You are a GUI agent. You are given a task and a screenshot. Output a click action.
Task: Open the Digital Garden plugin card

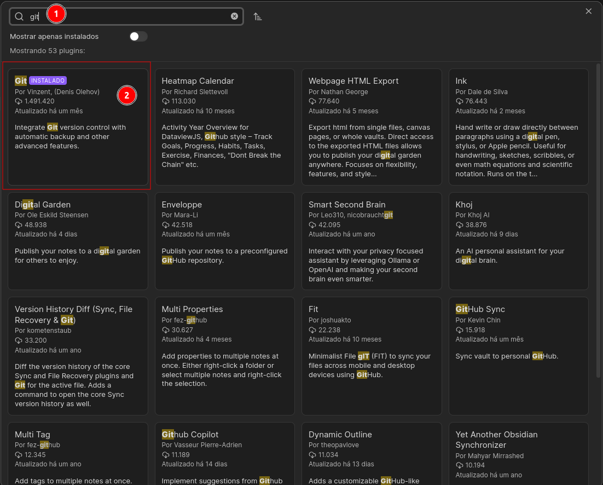pyautogui.click(x=78, y=241)
